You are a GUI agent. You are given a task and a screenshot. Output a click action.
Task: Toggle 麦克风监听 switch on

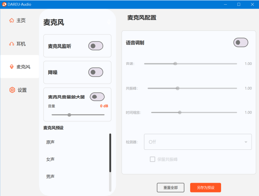(96, 46)
